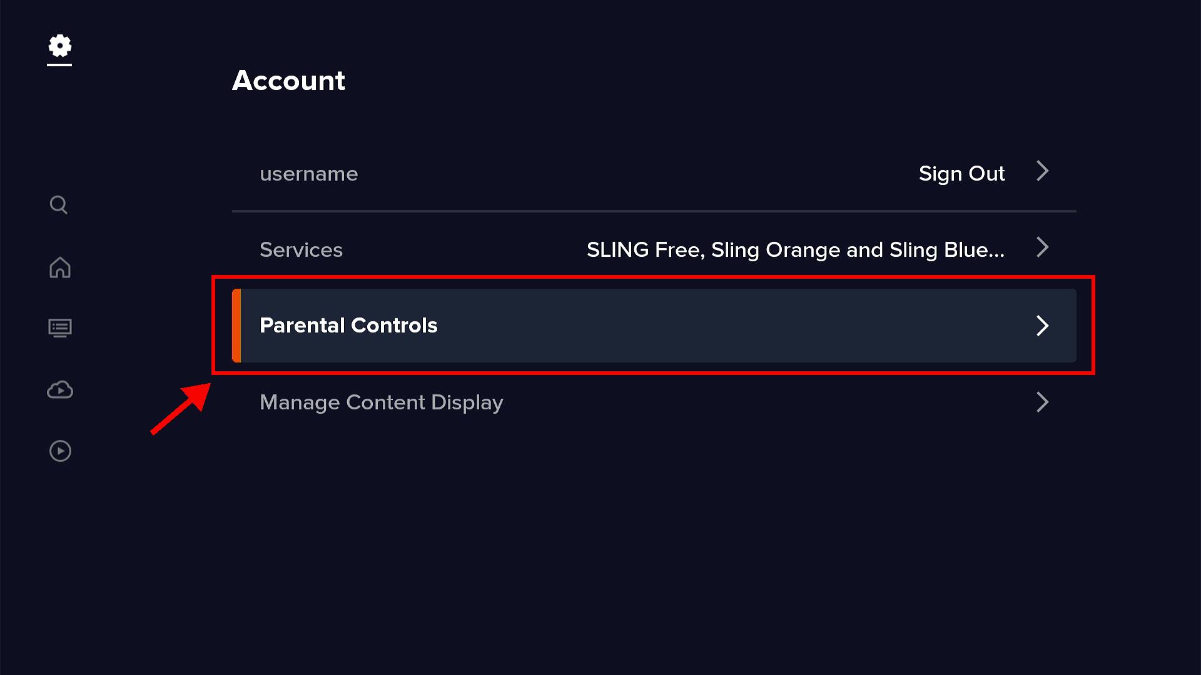Select the On Demand play icon
This screenshot has width=1201, height=675.
(x=59, y=451)
